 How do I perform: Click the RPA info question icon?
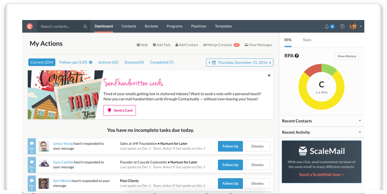tap(297, 56)
